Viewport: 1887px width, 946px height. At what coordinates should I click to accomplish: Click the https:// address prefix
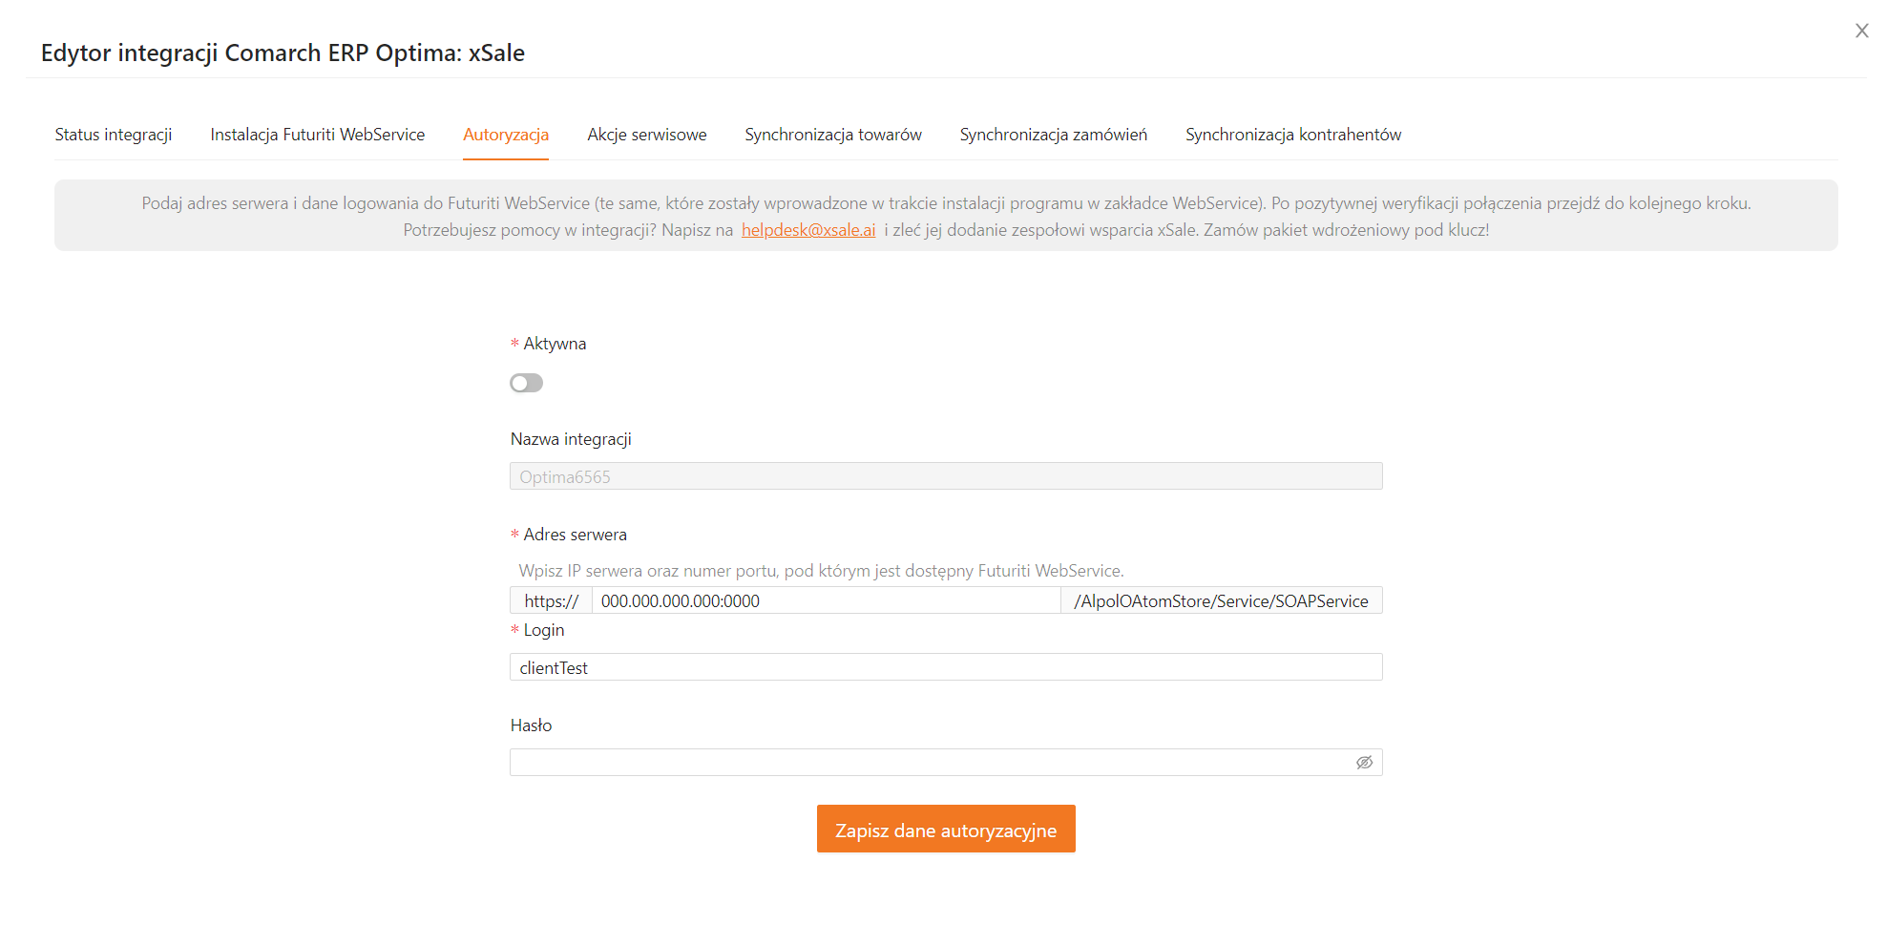(551, 600)
